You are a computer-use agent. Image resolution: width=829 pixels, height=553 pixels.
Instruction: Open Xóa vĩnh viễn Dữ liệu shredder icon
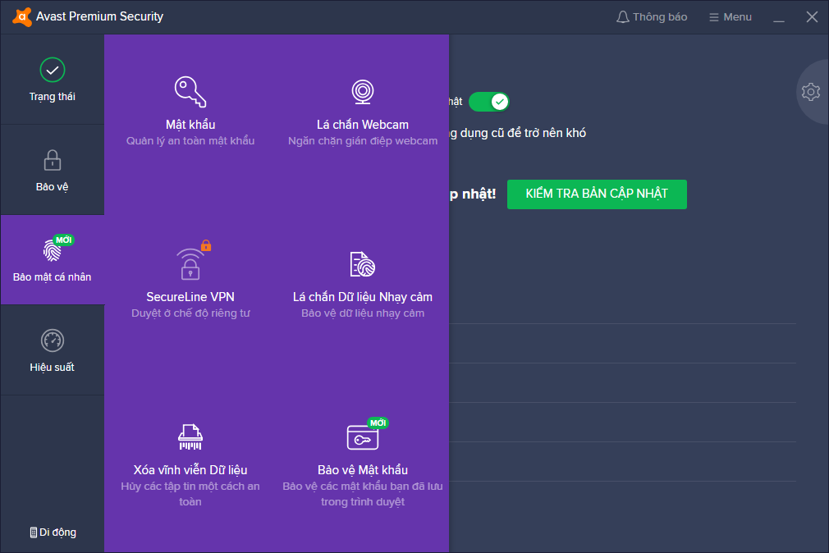190,436
